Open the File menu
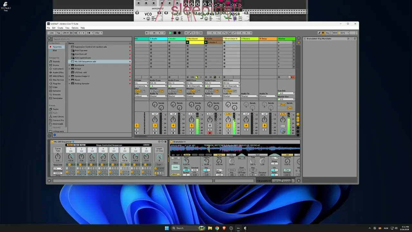Viewport: 412px width, 232px height. (49, 28)
